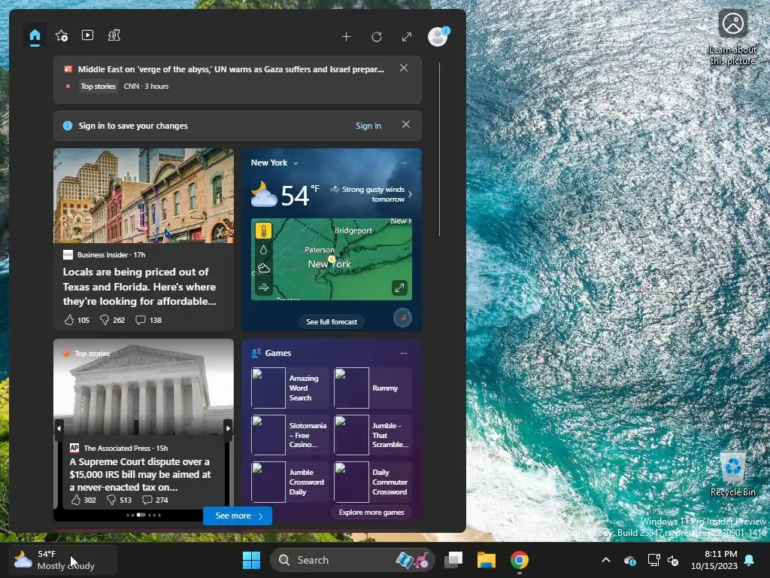Refresh the widgets feed
Screen dimensions: 770x578
377,37
